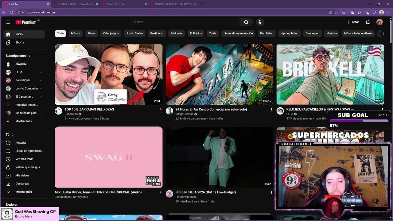Viewport: 393px width, 221px height.
Task: Select the Música filter chip
Action: 76,33
